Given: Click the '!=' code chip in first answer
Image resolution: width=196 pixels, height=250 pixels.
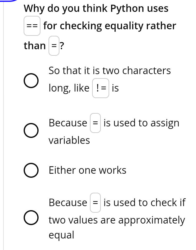Looking at the screenshot, I should 100,88.
